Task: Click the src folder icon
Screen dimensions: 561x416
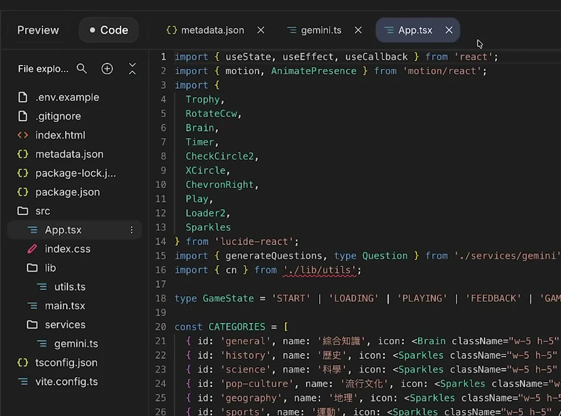Action: 22,211
